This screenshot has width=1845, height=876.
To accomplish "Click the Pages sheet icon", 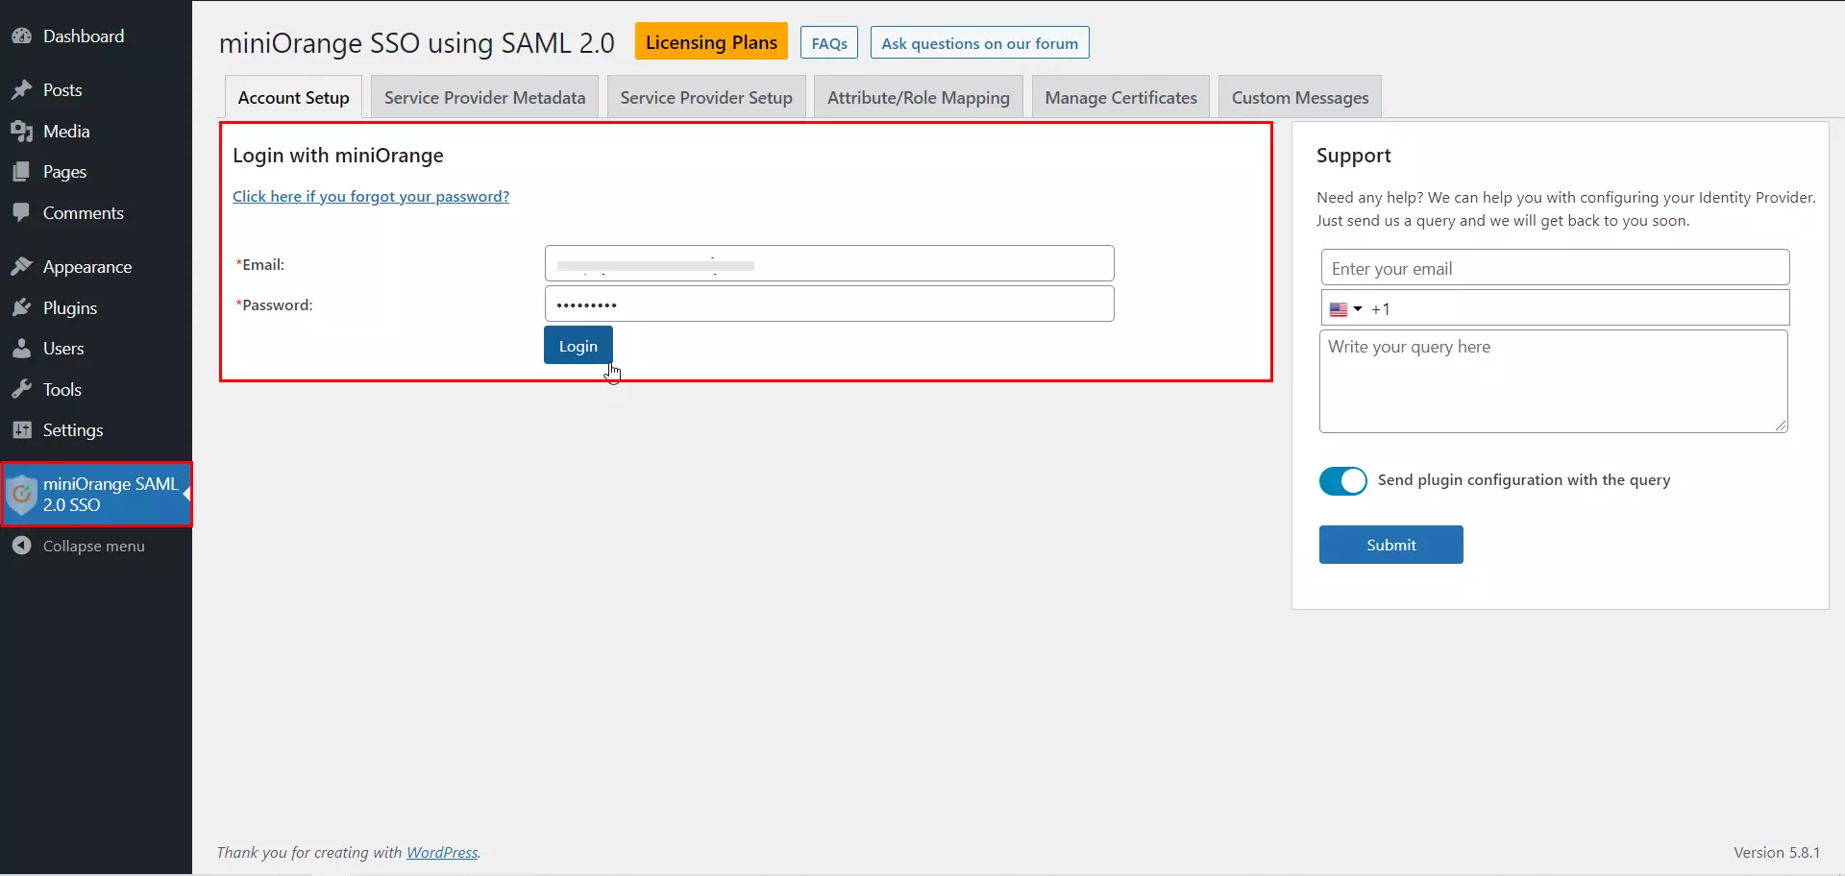I will click(22, 172).
